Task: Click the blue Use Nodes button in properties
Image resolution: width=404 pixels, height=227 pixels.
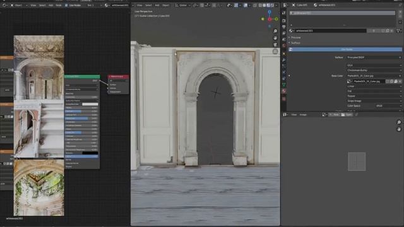Action: (345, 49)
